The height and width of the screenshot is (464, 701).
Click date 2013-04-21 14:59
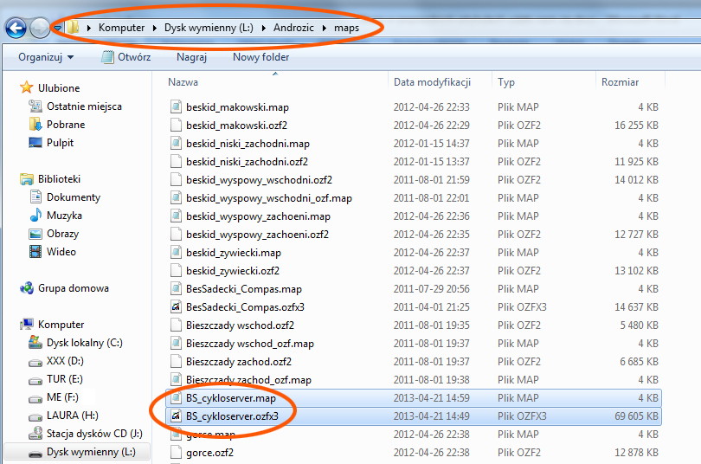coord(432,398)
